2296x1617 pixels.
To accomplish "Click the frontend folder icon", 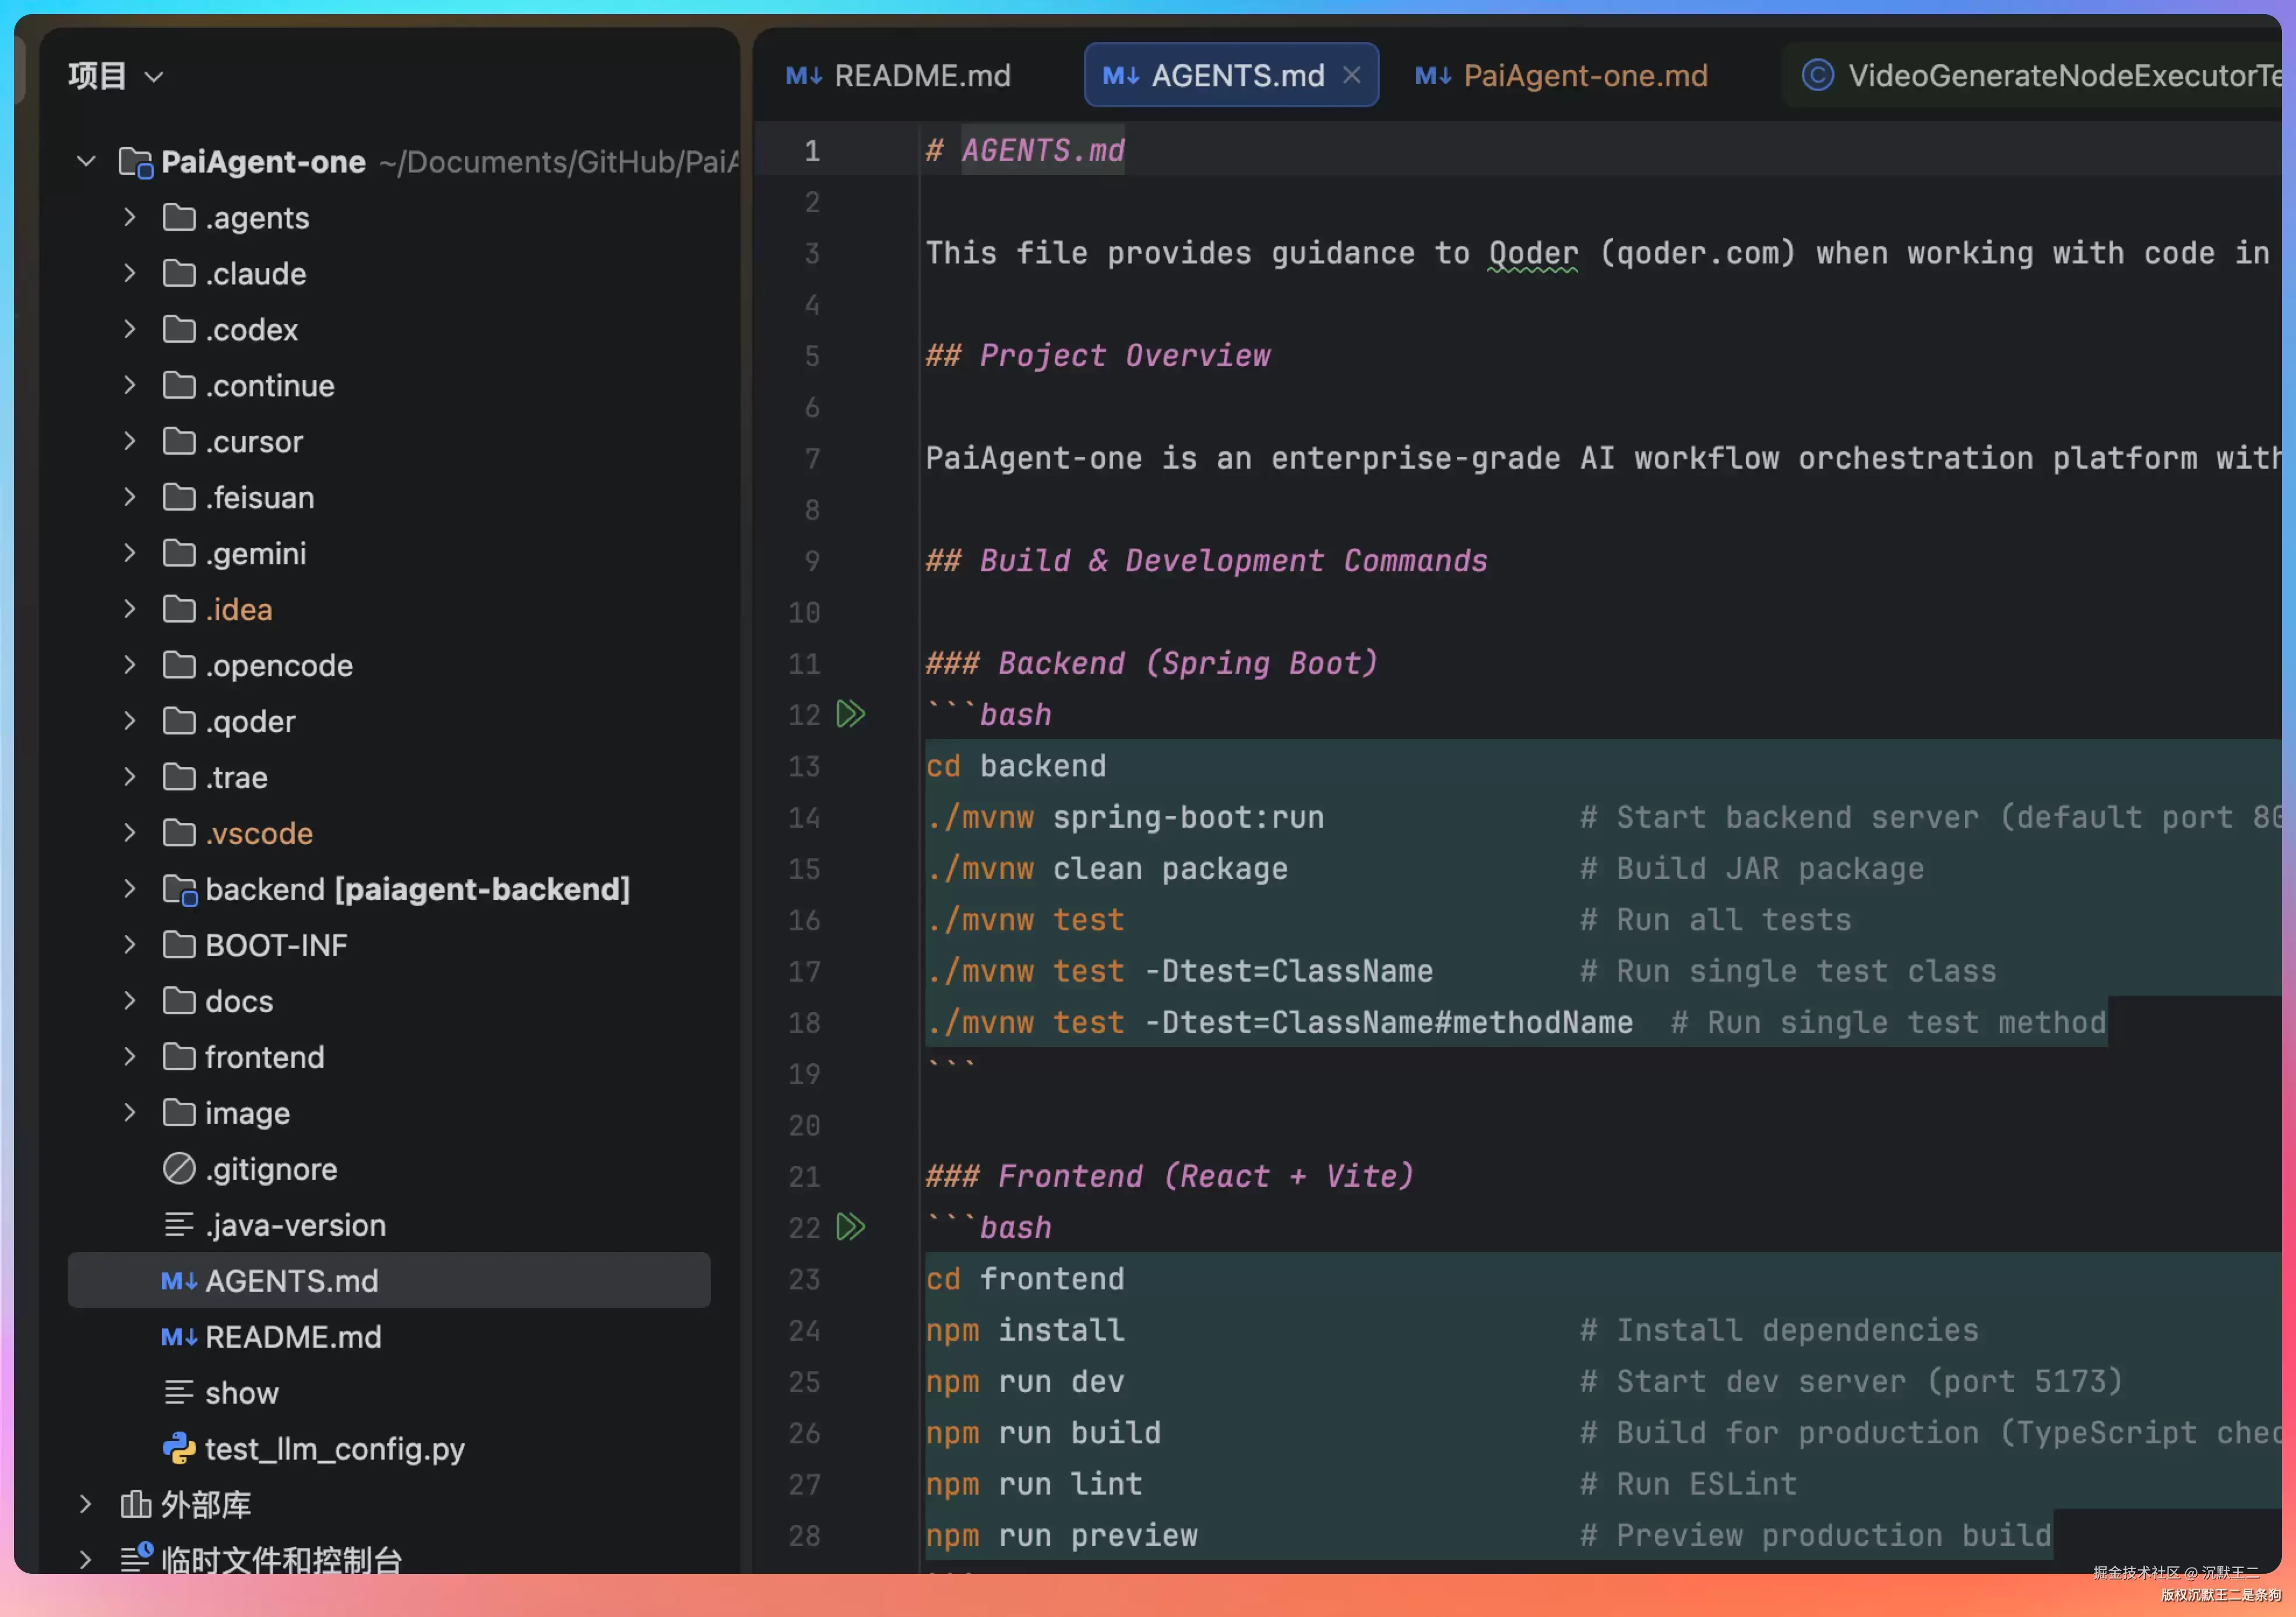I will [179, 1056].
